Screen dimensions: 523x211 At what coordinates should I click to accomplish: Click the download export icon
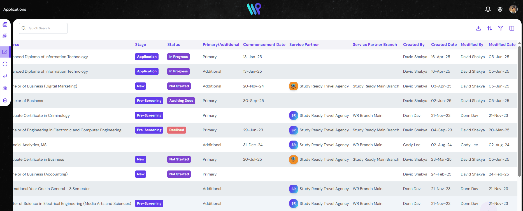pos(478,28)
